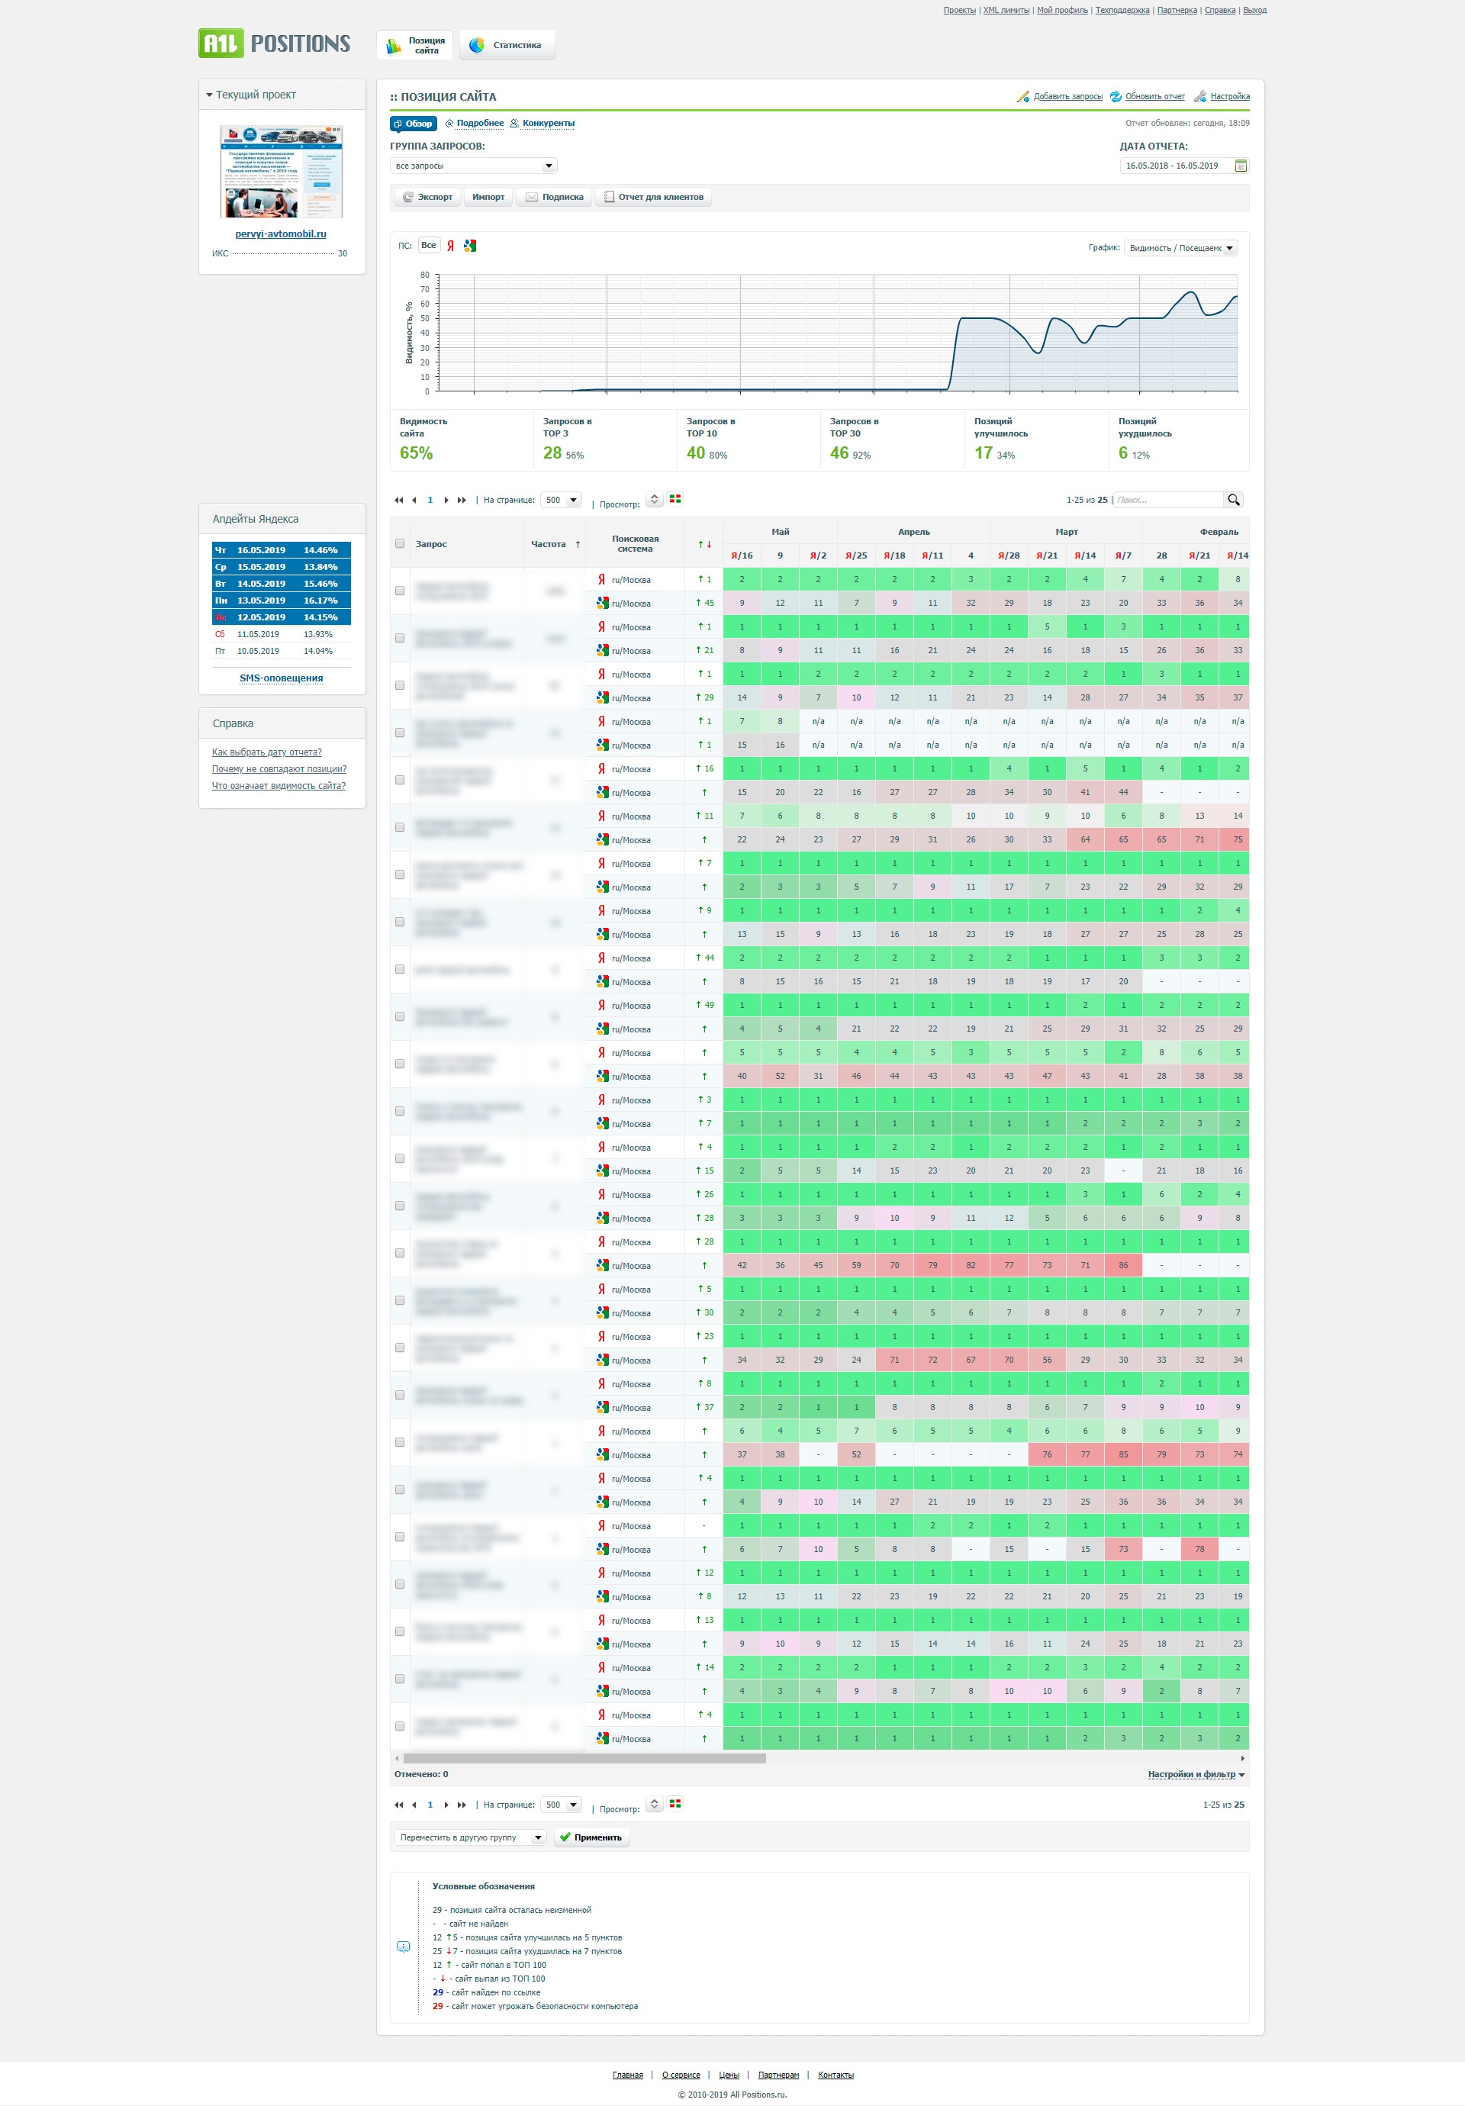1465x2106 pixels.
Task: Click the search magnifier icon above the table
Action: tap(1234, 500)
